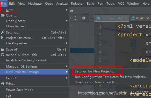Choose Reload All from Disk

35,55
